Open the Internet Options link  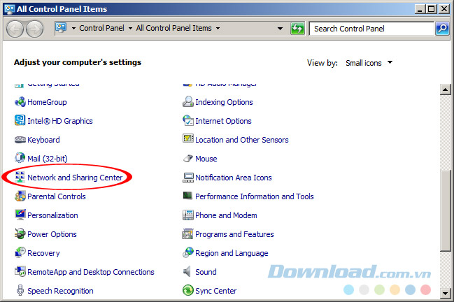point(223,121)
